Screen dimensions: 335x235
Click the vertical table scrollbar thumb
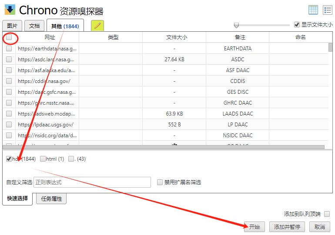coord(330,47)
